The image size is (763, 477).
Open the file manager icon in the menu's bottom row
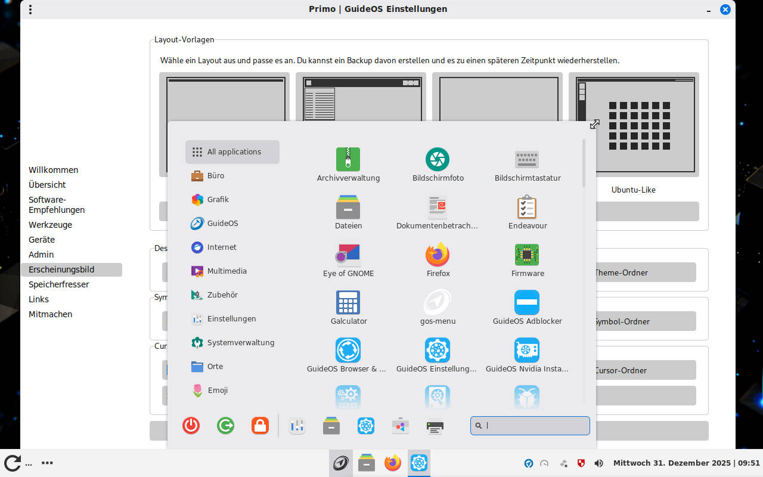(x=331, y=426)
